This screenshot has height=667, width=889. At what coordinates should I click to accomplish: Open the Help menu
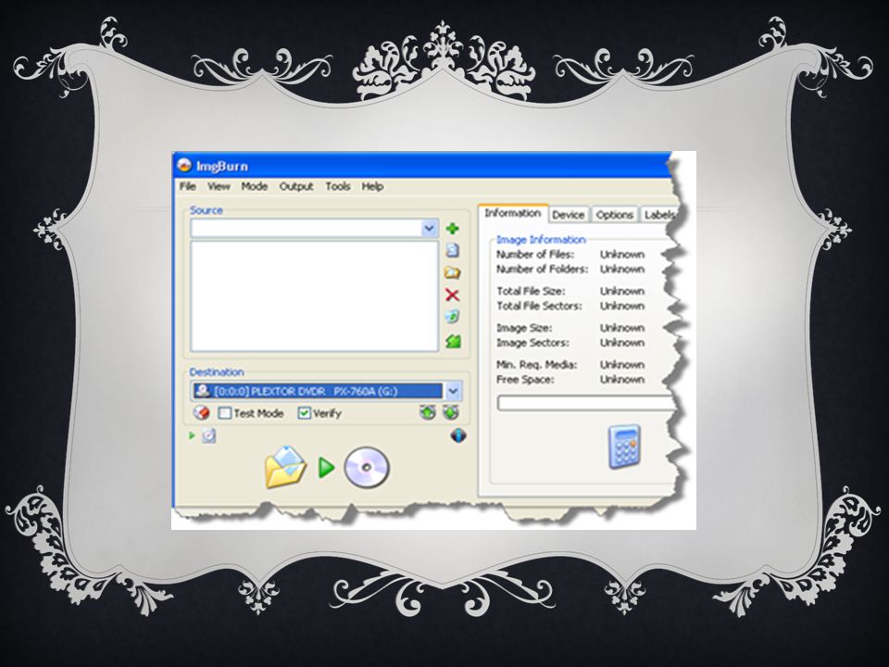point(372,186)
